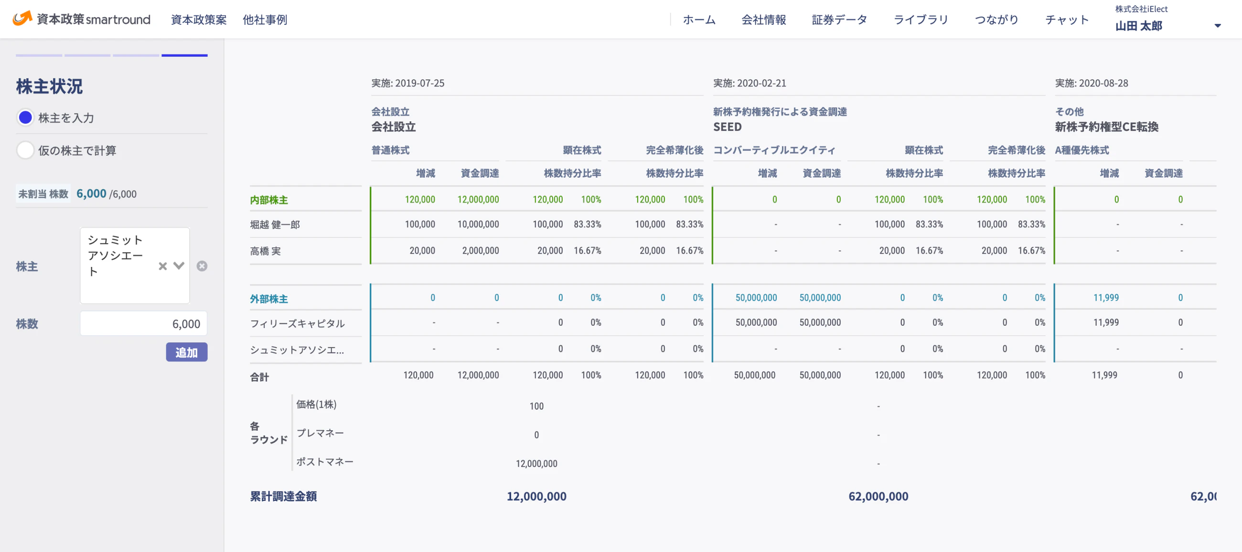Select the 仮の株主で計算 radio option

tap(25, 150)
